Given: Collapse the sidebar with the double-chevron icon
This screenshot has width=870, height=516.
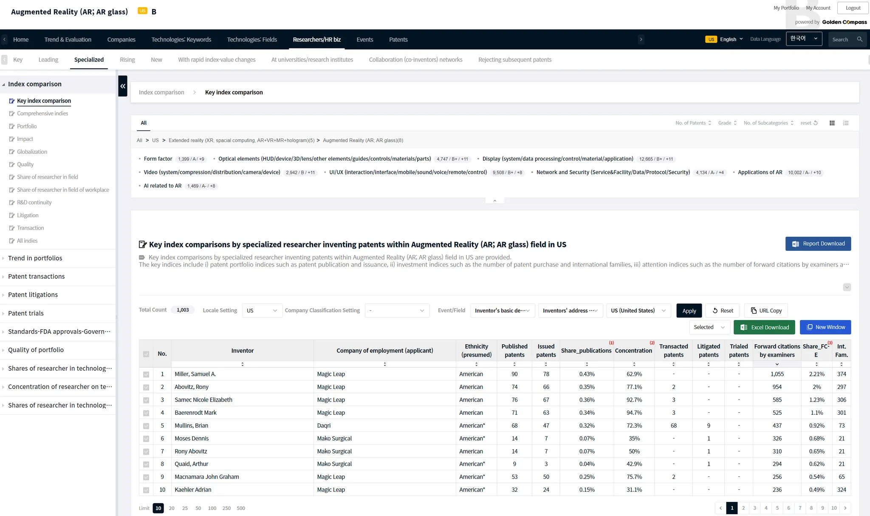Looking at the screenshot, I should point(123,86).
